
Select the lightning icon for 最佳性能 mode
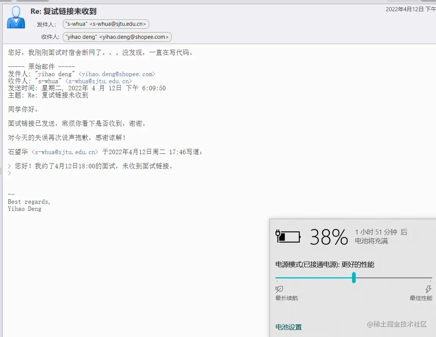(x=428, y=289)
